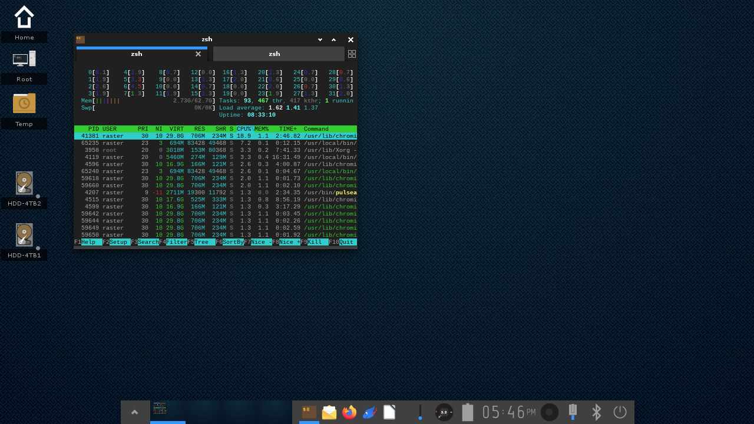
Task: Click the terminal window thumbnail in the taskbar
Action: (x=160, y=408)
